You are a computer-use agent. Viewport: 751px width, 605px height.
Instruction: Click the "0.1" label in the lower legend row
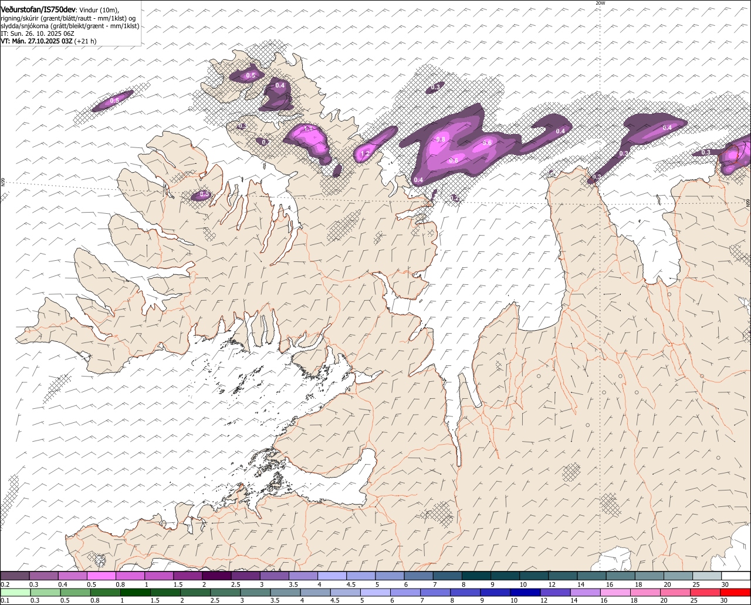pyautogui.click(x=4, y=600)
